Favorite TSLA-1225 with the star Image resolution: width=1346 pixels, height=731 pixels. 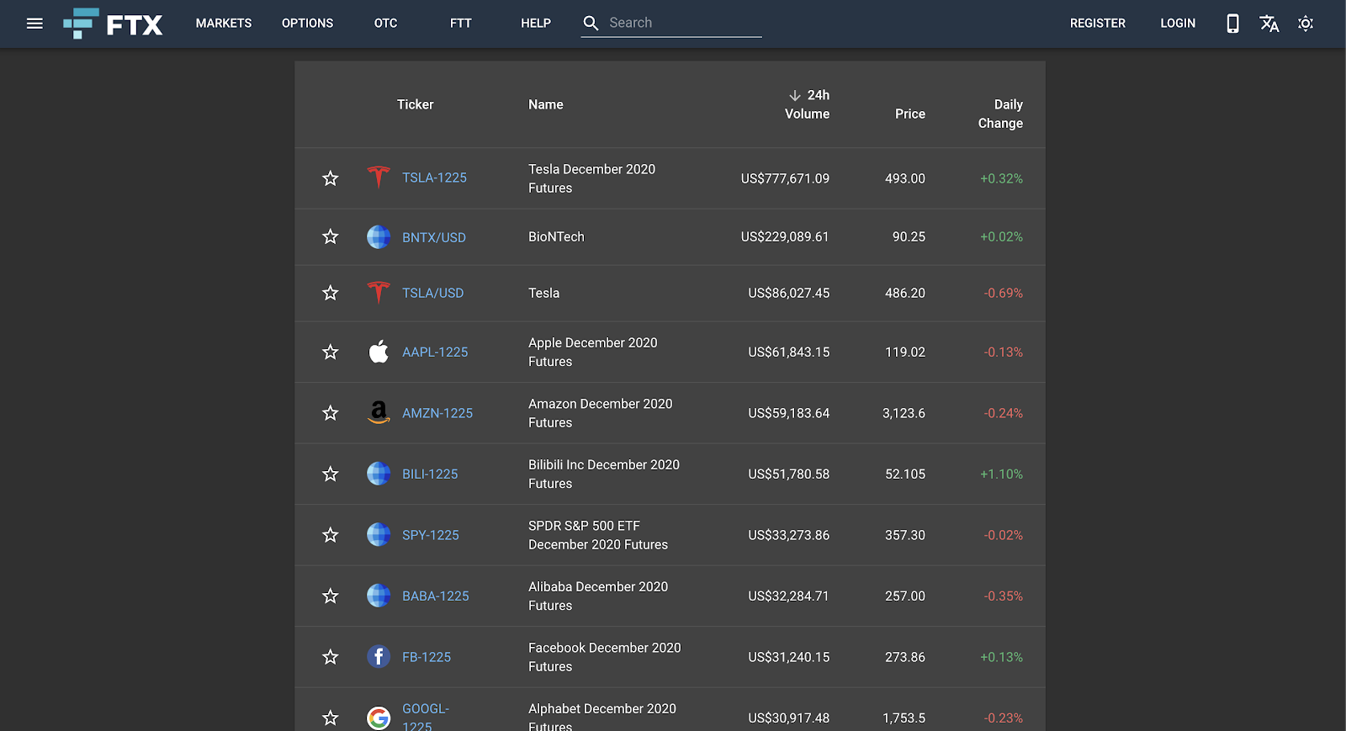(331, 178)
